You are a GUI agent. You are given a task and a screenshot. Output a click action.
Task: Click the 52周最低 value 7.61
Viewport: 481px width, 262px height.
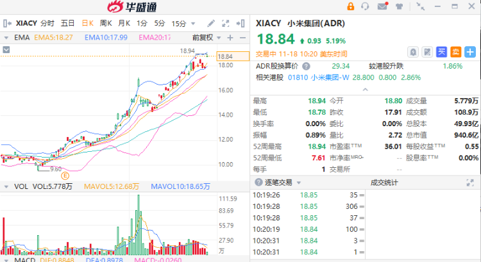tap(318, 158)
